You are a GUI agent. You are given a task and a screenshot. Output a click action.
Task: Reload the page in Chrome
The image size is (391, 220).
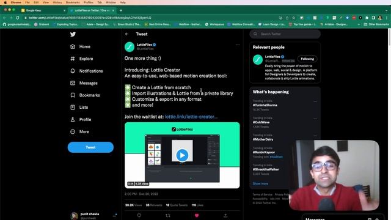tap(18, 18)
